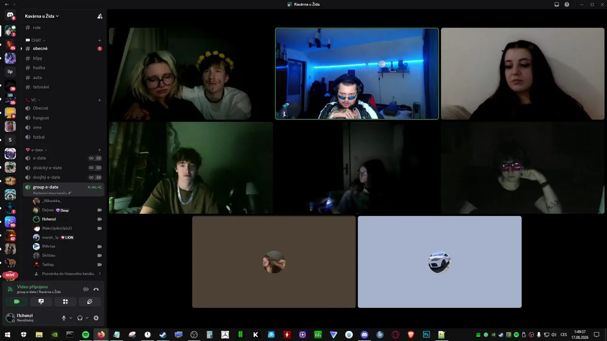
Task: Open Discord direct messages home icon
Action: coord(10,15)
